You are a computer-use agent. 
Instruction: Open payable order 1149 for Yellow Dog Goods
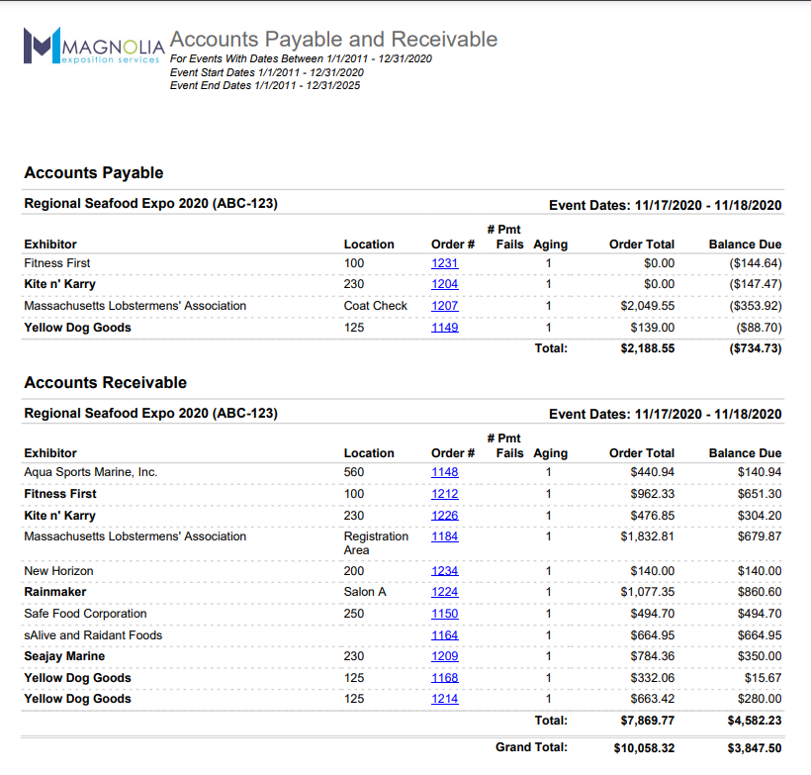click(x=444, y=328)
